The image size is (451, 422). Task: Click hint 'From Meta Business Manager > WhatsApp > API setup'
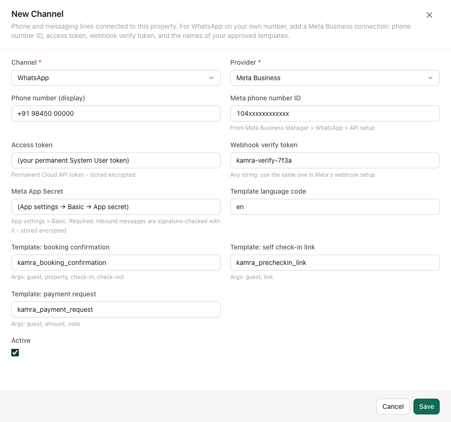(x=303, y=128)
